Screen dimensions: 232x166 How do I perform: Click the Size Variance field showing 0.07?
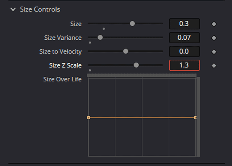tap(184, 38)
